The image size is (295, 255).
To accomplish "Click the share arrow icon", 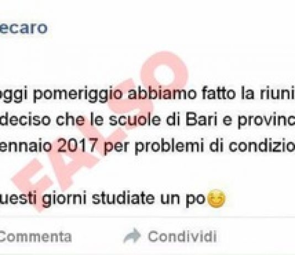I will tap(132, 236).
